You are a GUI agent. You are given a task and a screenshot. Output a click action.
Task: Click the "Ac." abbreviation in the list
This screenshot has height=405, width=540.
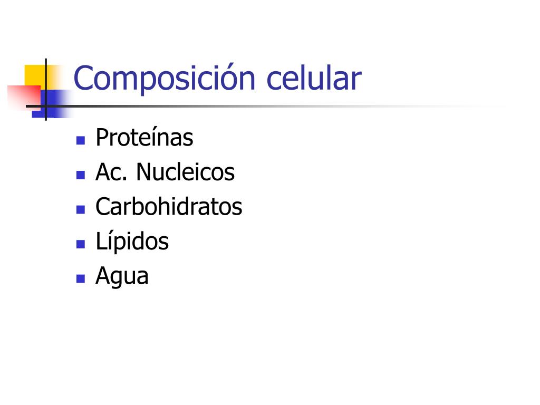pyautogui.click(x=111, y=172)
